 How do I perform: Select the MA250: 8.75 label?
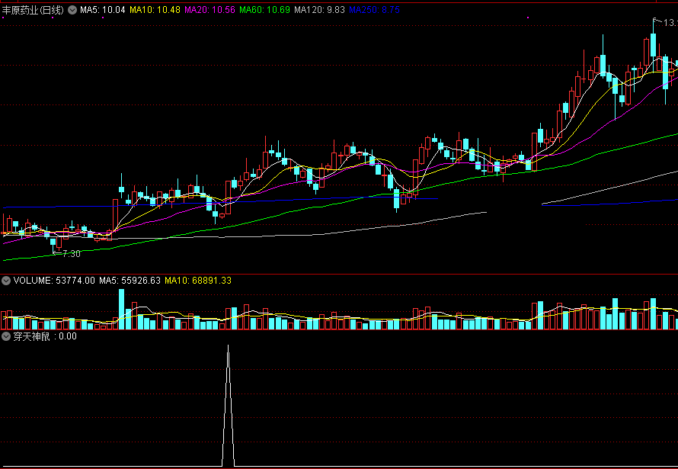(375, 10)
